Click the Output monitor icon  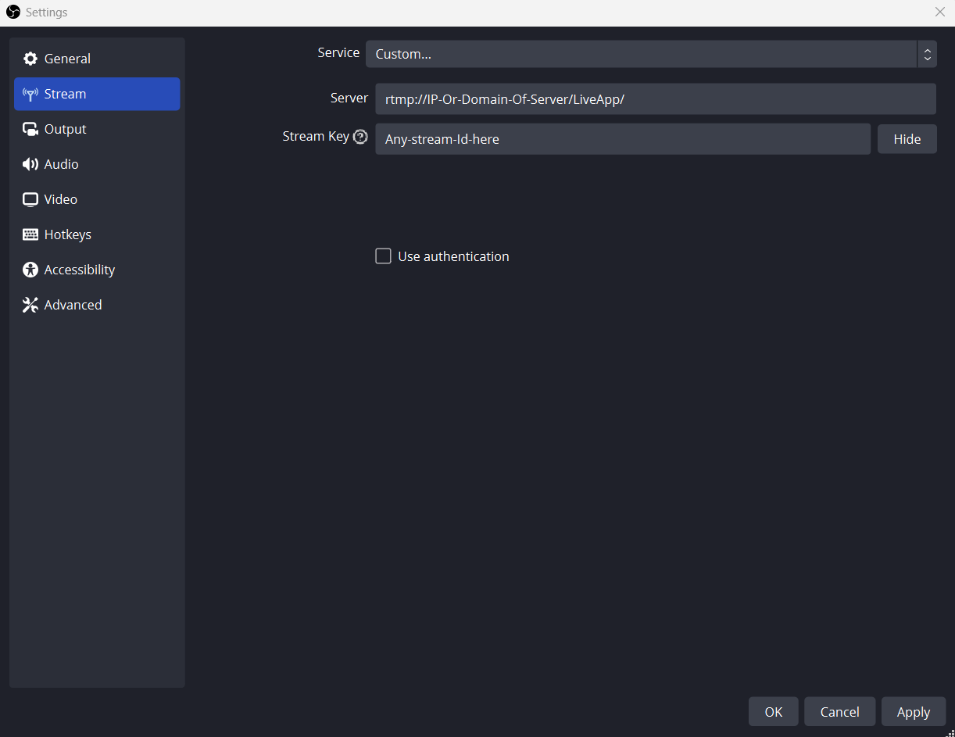point(30,130)
